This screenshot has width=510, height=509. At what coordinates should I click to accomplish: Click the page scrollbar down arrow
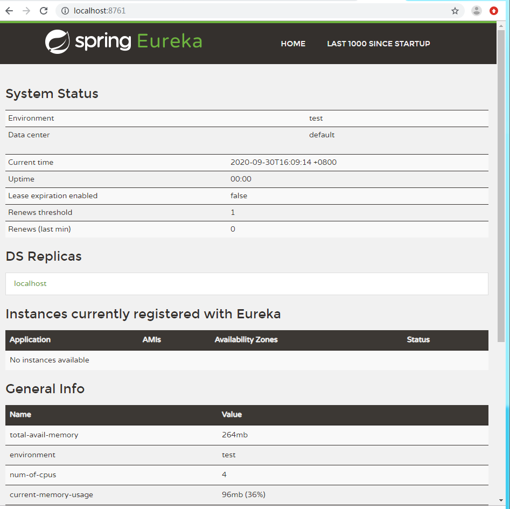(x=501, y=500)
